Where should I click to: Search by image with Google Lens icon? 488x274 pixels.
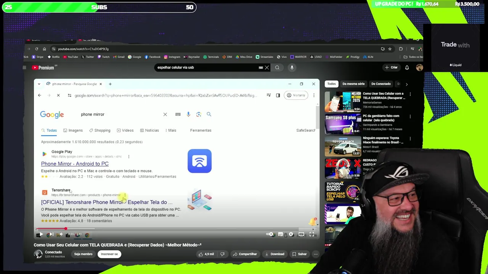click(x=199, y=114)
